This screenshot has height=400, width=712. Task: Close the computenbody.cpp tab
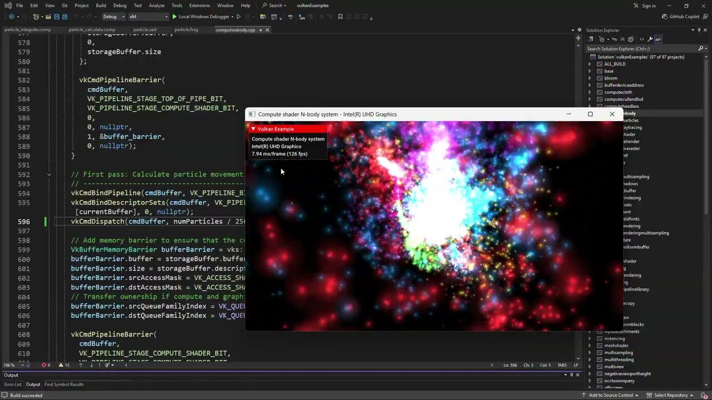click(x=267, y=30)
